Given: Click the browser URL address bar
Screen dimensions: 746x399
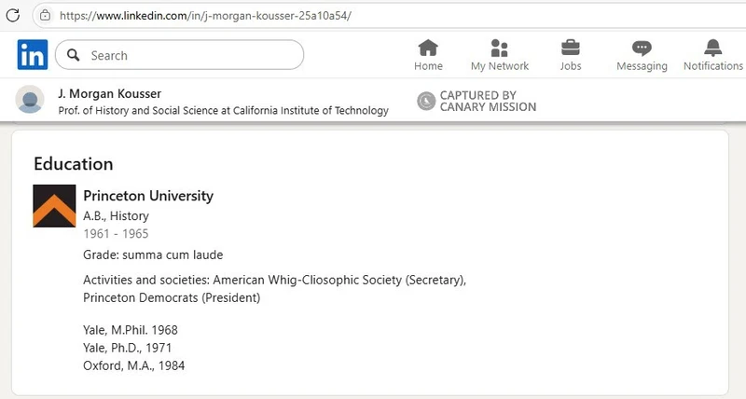Looking at the screenshot, I should (389, 16).
